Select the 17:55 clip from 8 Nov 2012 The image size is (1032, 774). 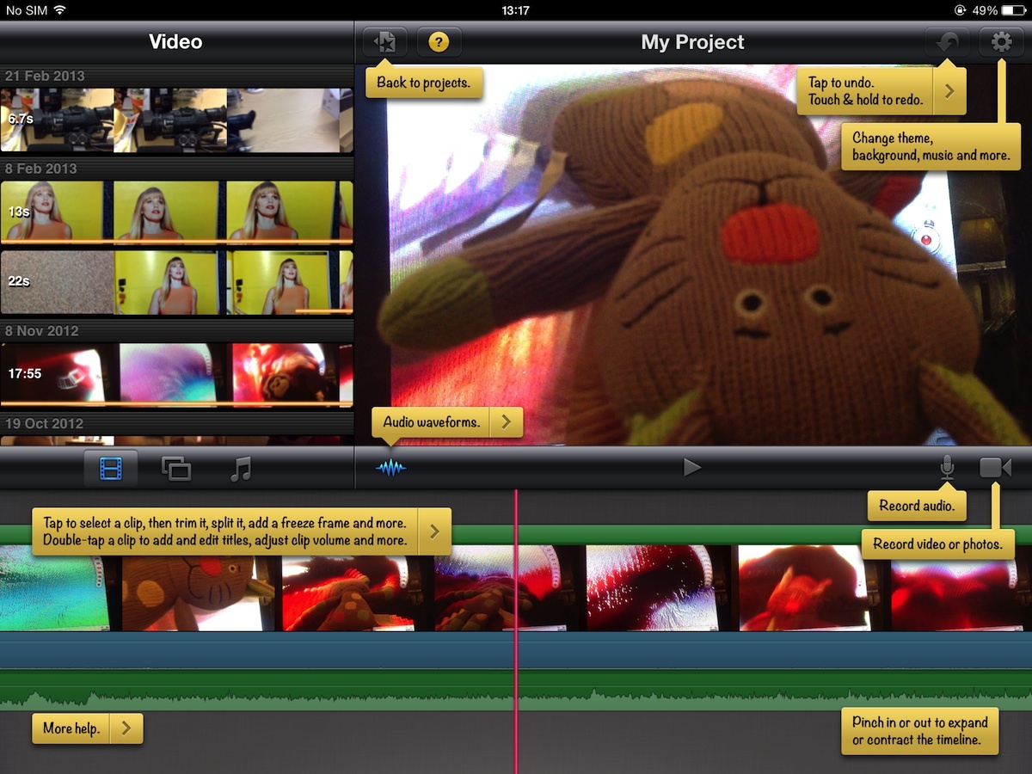[176, 374]
